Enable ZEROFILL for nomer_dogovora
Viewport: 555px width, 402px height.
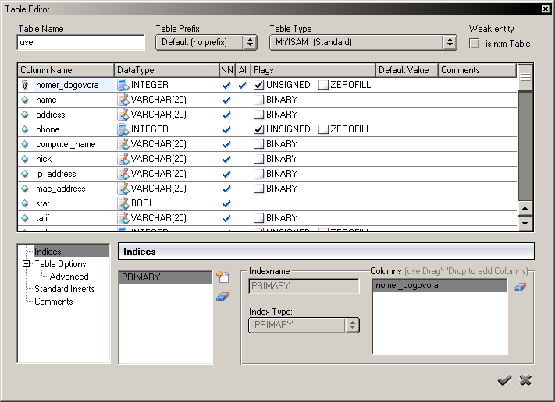pos(323,85)
